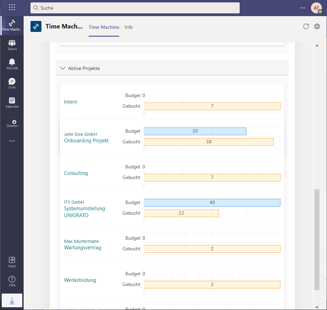This screenshot has width=327, height=310.
Task: Switch to the Info tab
Action: pos(129,27)
